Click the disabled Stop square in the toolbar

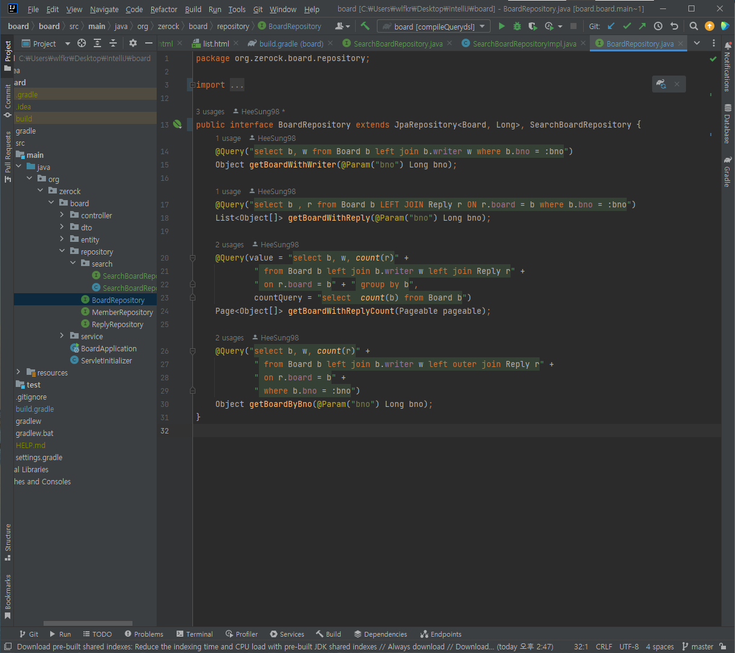tap(573, 26)
